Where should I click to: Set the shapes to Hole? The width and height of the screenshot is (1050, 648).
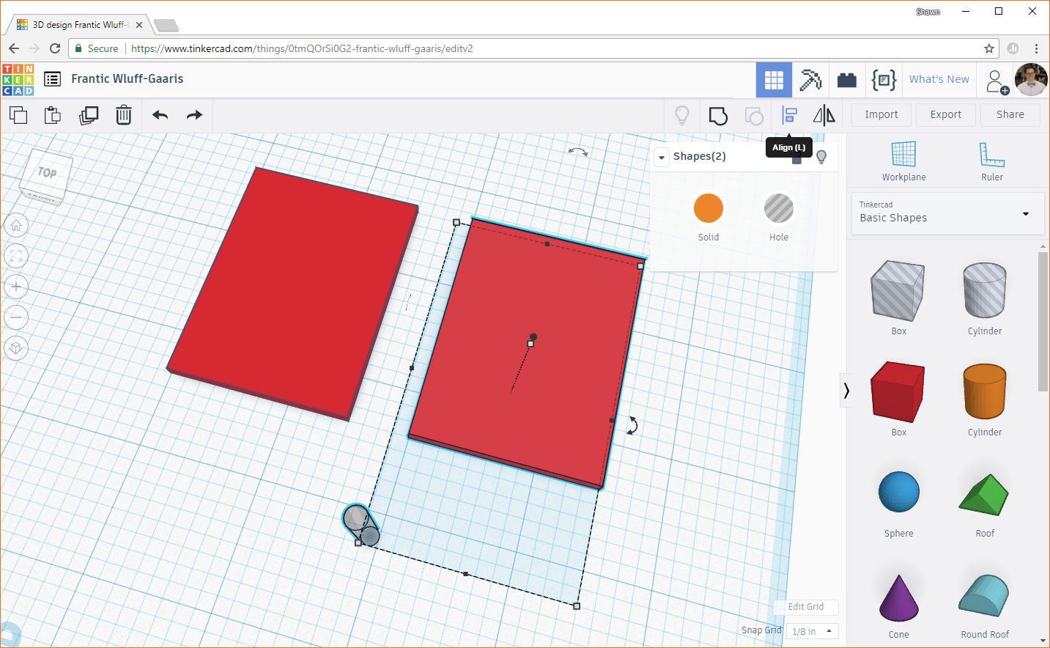[x=779, y=216]
